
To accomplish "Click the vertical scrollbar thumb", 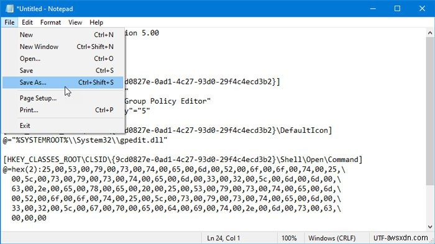I will (x=430, y=111).
